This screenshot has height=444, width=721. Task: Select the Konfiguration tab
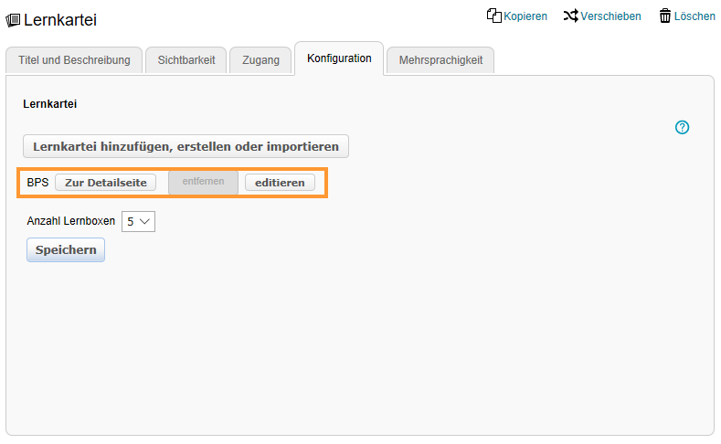point(339,58)
